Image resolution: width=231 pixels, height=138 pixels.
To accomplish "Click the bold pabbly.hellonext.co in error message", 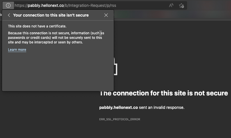I will 118,108.
